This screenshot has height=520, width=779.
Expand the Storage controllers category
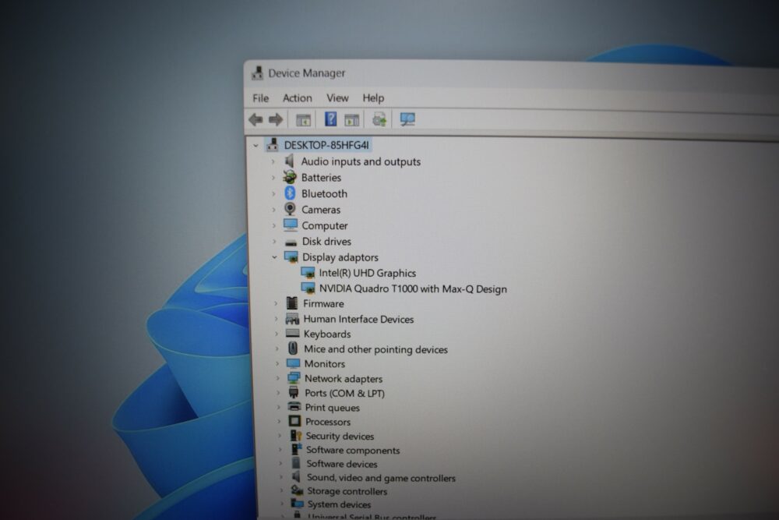pos(282,490)
